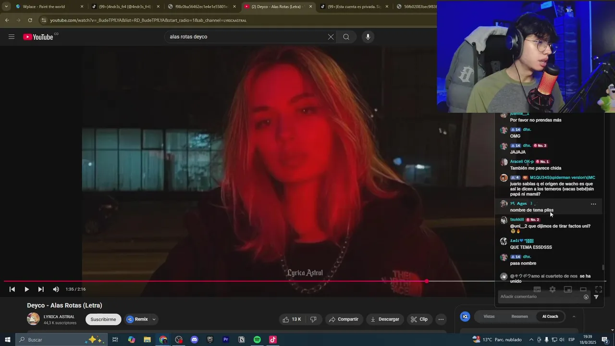The width and height of the screenshot is (615, 346).
Task: Expand the Remix dropdown arrow
Action: point(154,319)
